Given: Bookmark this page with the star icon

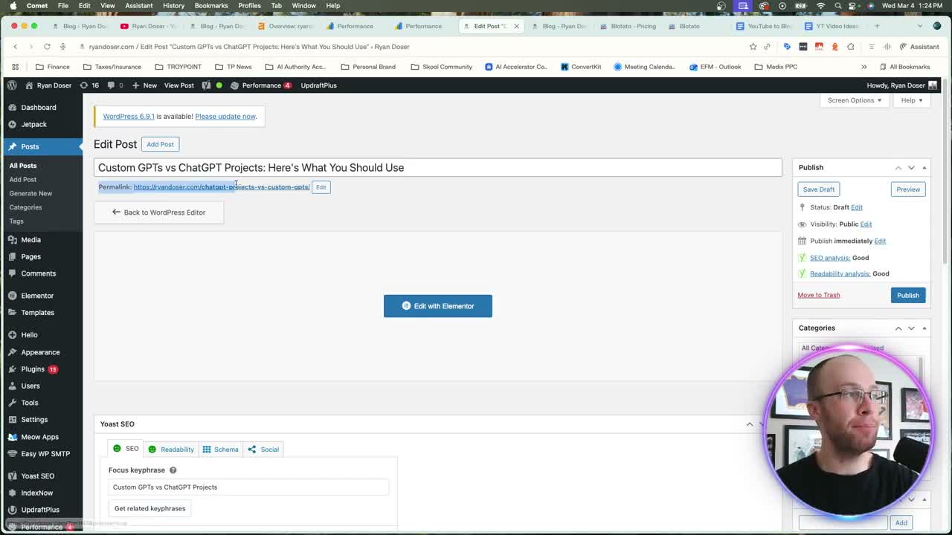Looking at the screenshot, I should [753, 47].
